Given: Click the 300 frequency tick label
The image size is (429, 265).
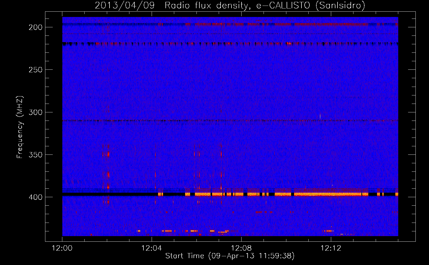Looking at the screenshot, I should pyautogui.click(x=36, y=112).
